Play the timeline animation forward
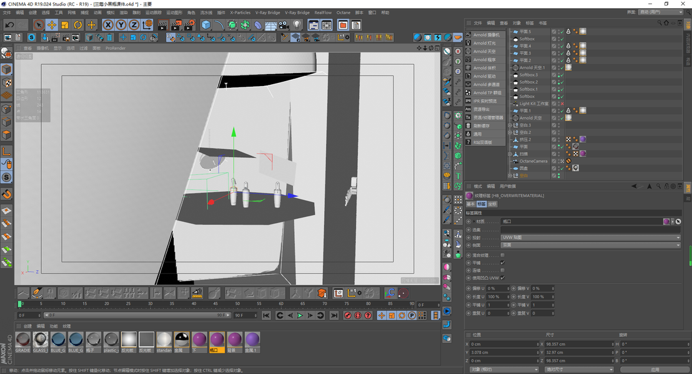The image size is (692, 374). pyautogui.click(x=300, y=315)
